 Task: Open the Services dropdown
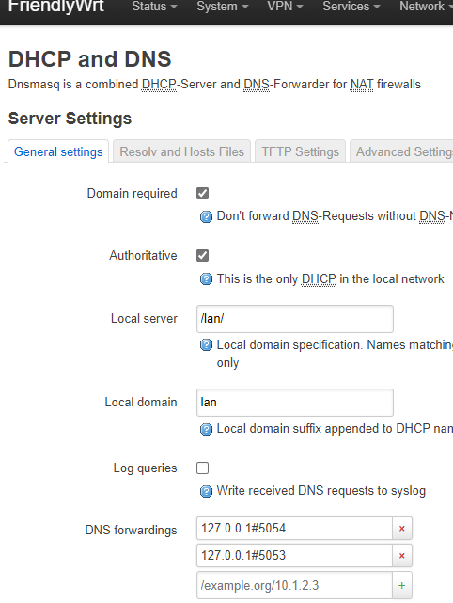(x=351, y=7)
